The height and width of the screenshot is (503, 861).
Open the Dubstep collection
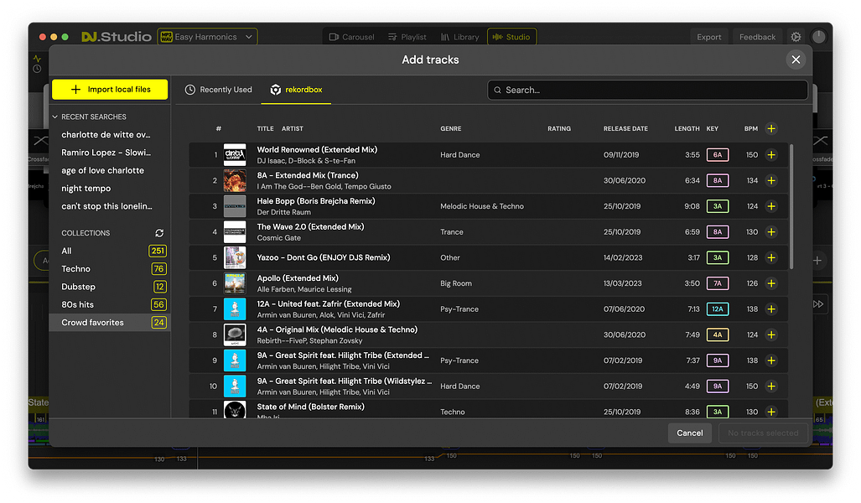(110, 287)
